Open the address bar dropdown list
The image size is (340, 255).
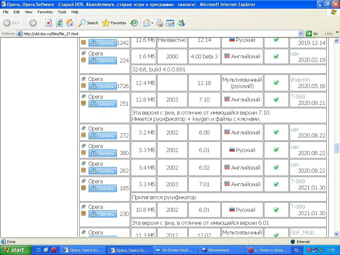[300, 34]
